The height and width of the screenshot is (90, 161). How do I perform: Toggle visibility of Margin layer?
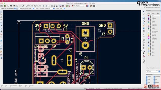coord(150,37)
